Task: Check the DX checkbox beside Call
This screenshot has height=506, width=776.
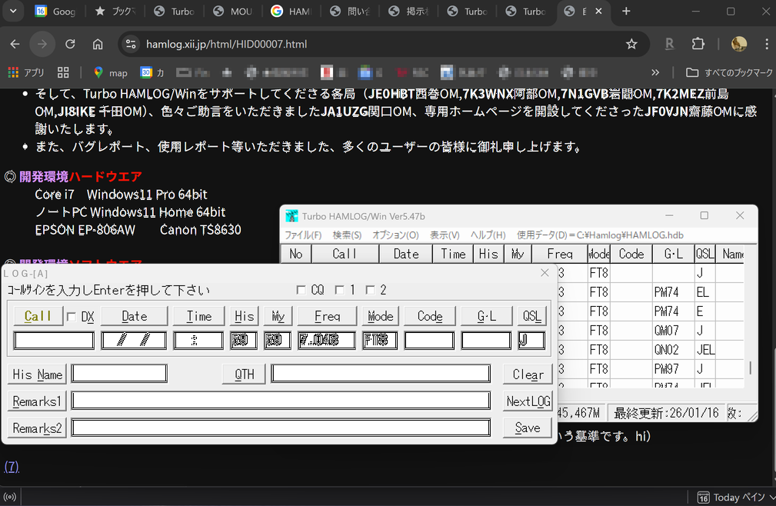Action: click(72, 317)
